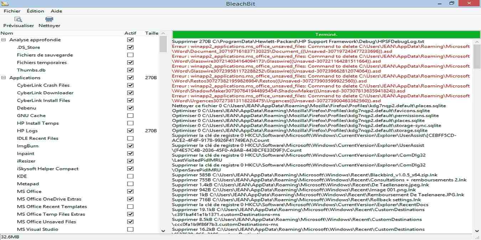The width and height of the screenshot is (481, 240).
Task: Click the Prévisualiser magnifier icon
Action: tap(18, 20)
